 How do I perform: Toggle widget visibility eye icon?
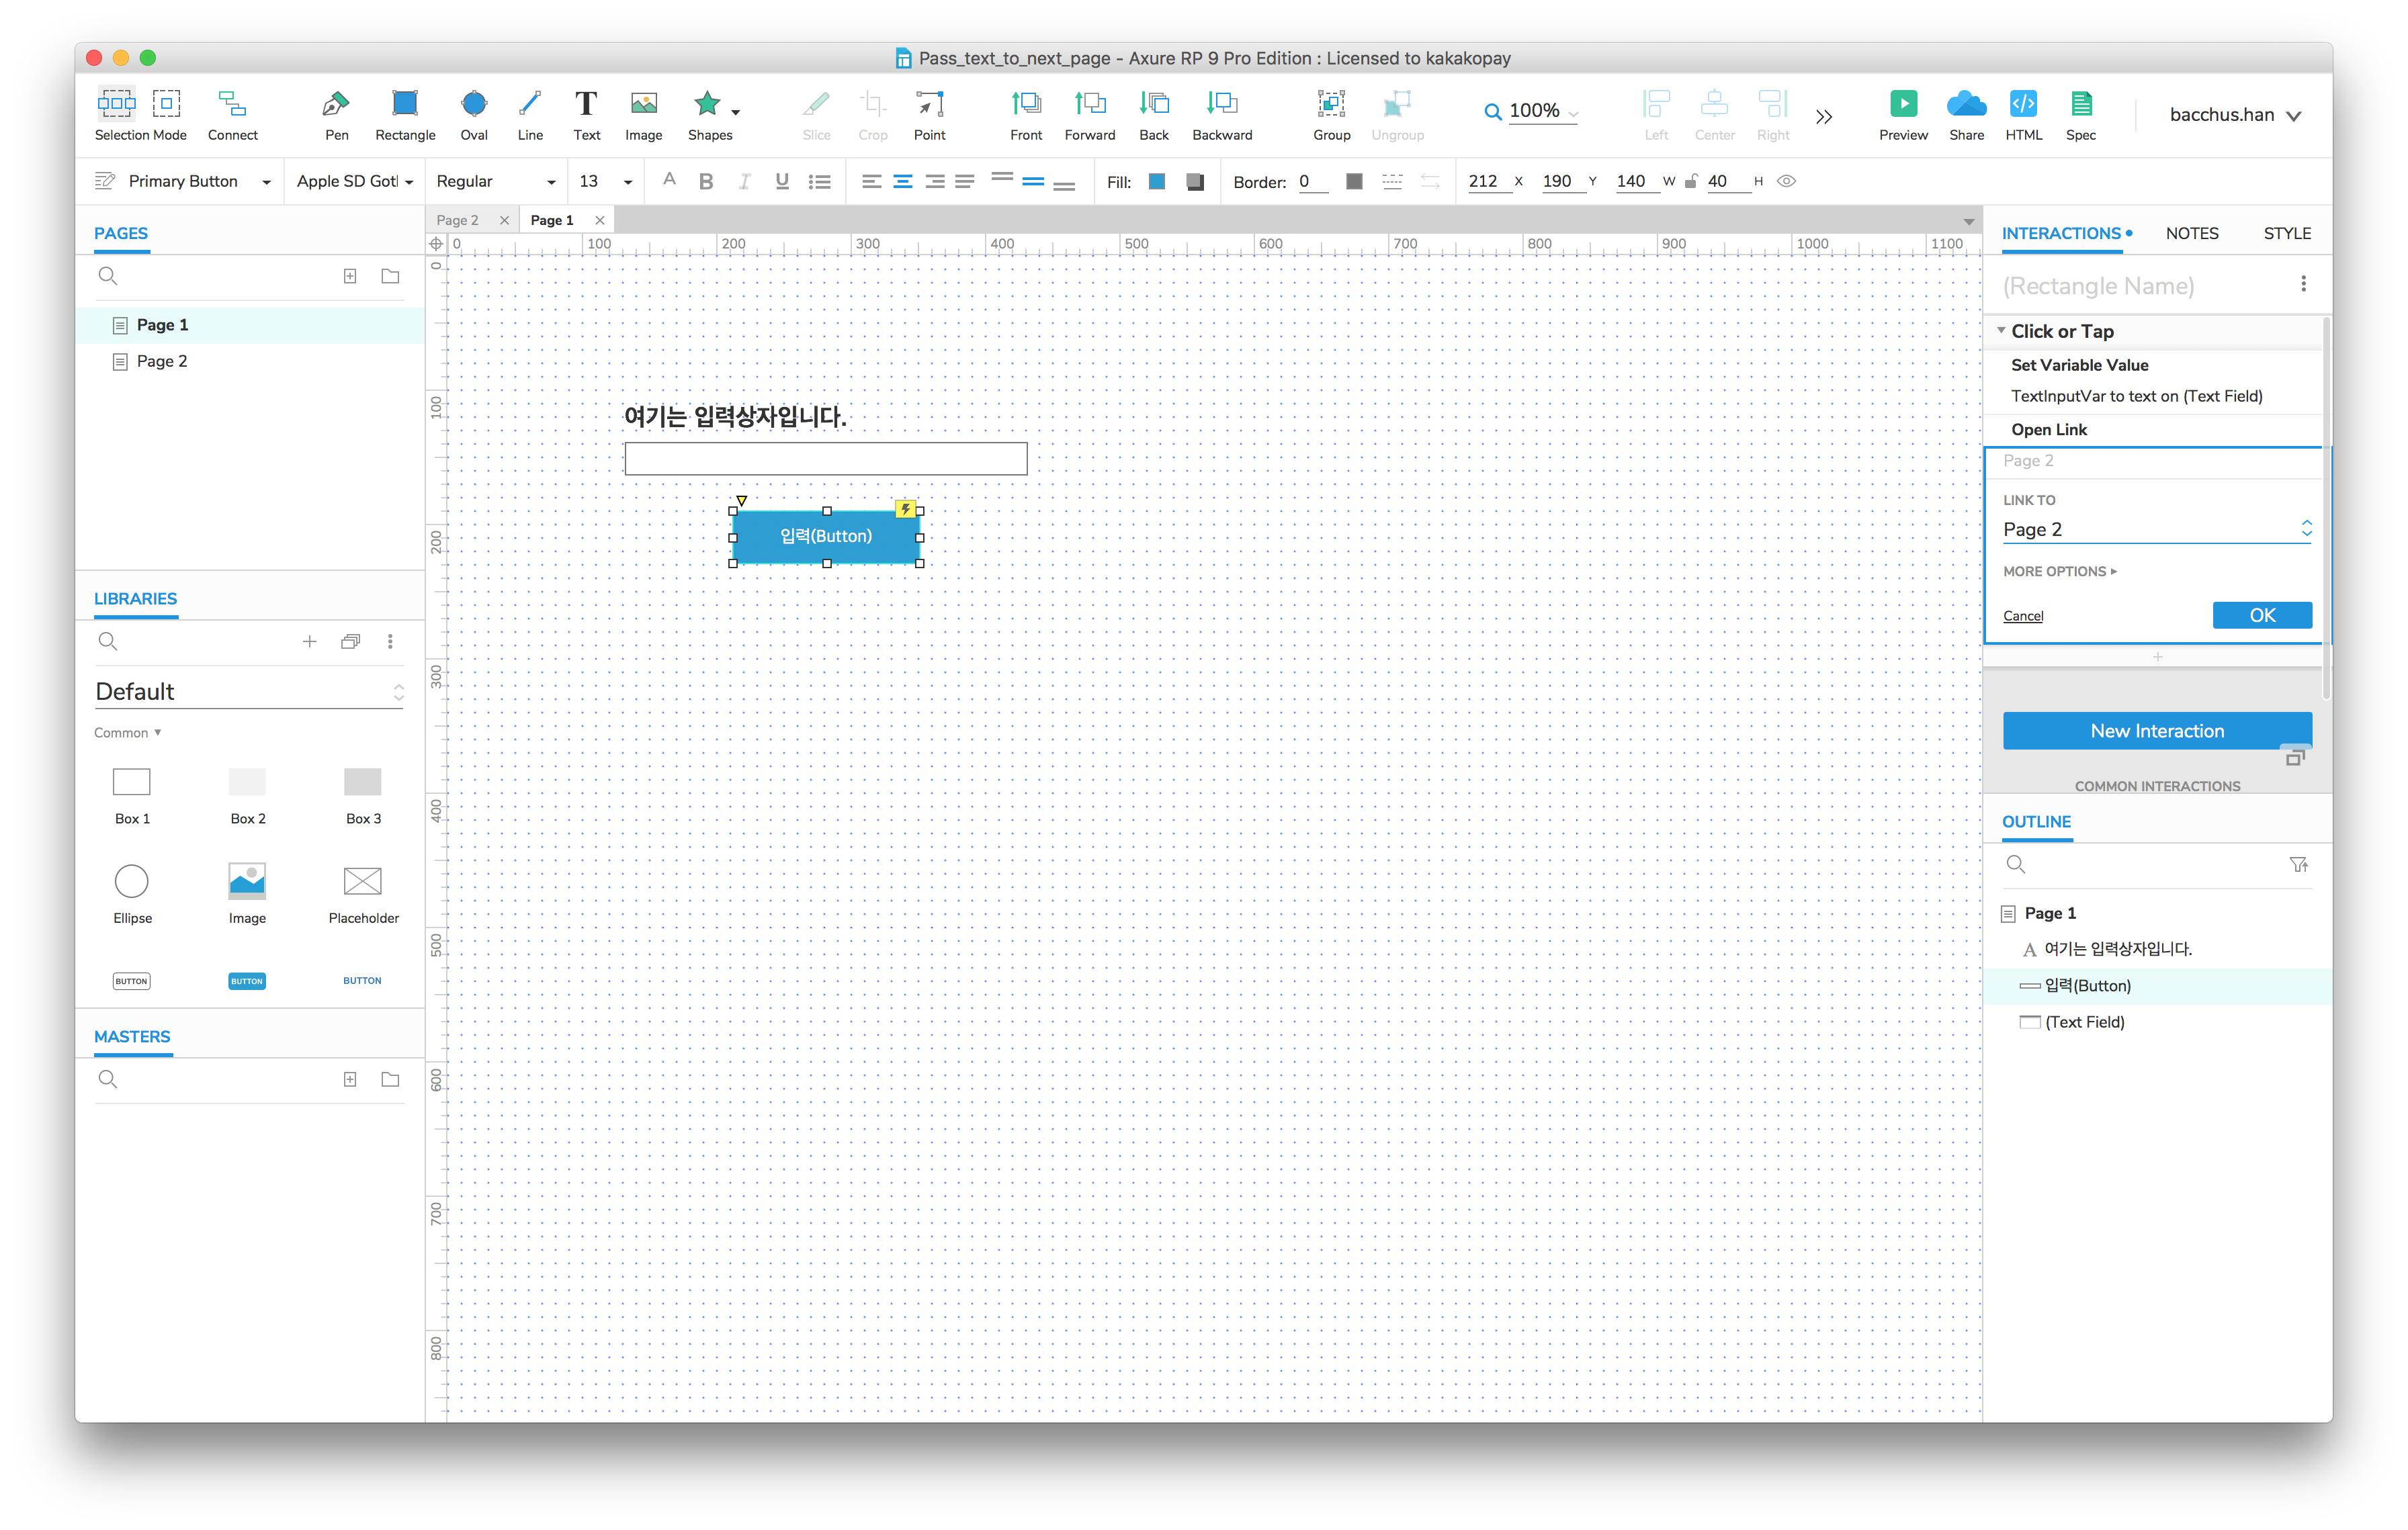(1786, 182)
